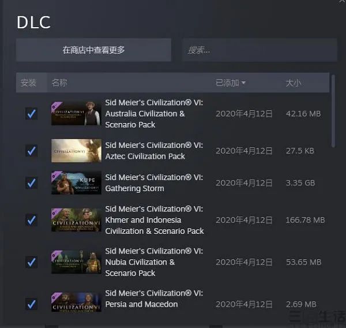Toggle the Persia and Macedon checkbox
This screenshot has width=346, height=328.
click(31, 304)
